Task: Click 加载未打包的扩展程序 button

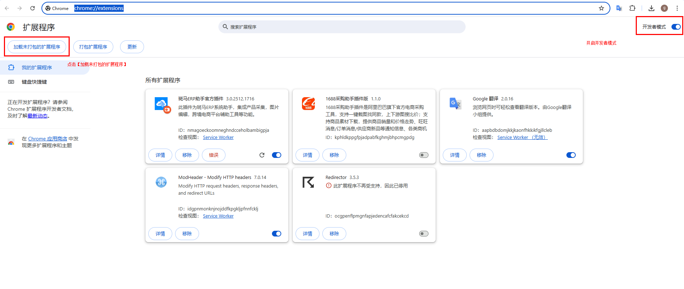Action: click(37, 47)
